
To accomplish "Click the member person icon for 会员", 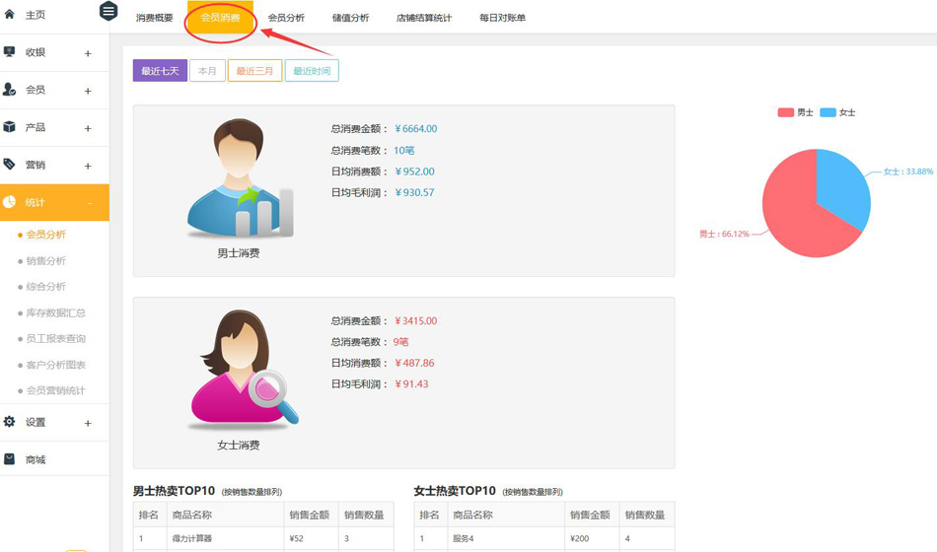I will (10, 90).
